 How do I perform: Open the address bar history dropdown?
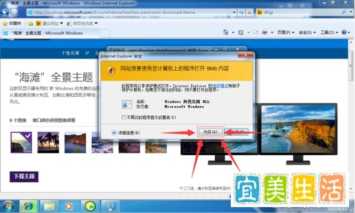click(x=234, y=12)
